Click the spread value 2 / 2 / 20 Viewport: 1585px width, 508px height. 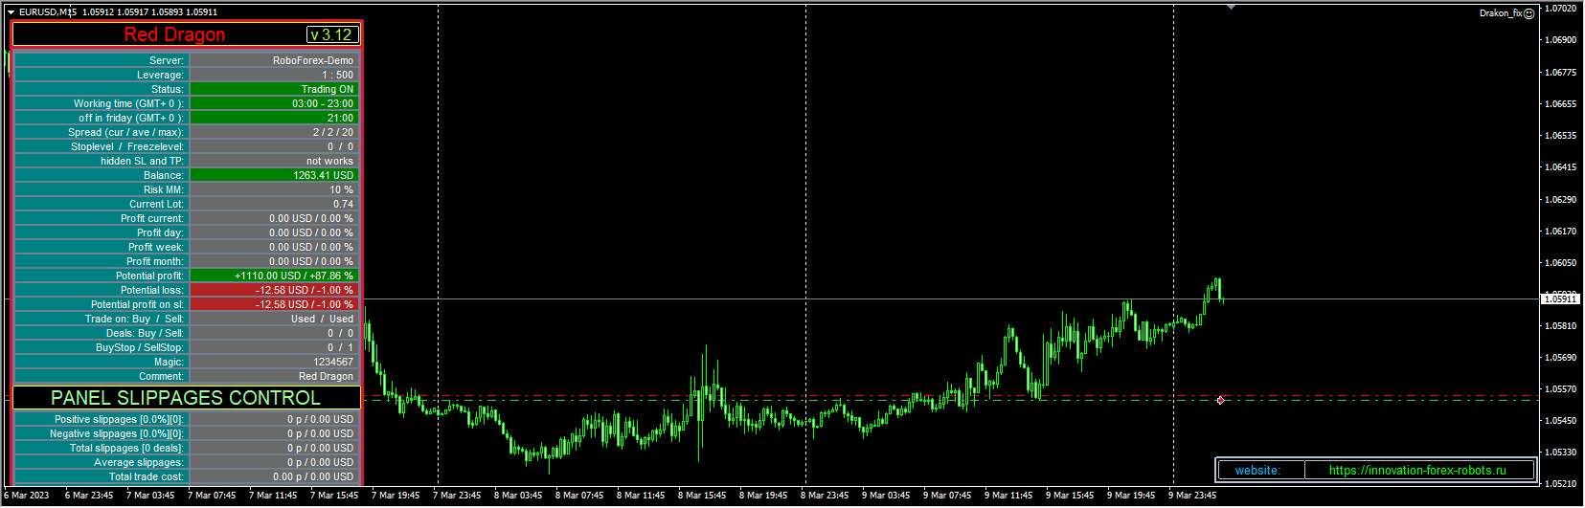pos(273,132)
